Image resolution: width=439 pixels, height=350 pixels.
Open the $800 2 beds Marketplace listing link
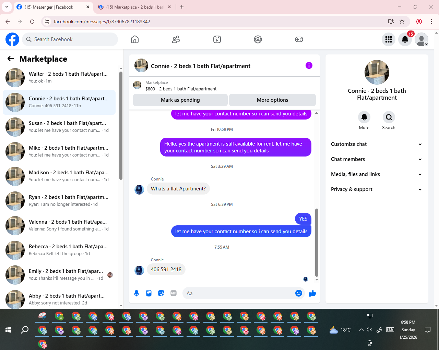pos(181,89)
